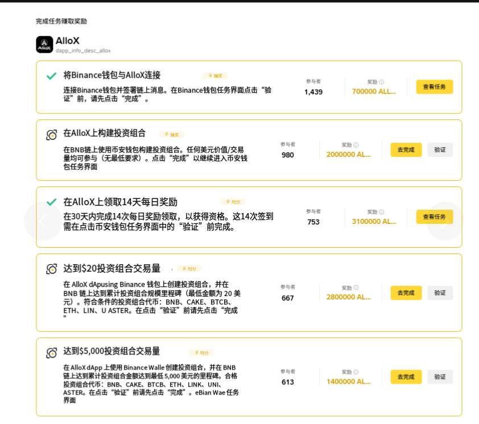Image resolution: width=479 pixels, height=424 pixels.
Task: Click 查看任务 button for Binance wallet connect task
Action: point(435,87)
